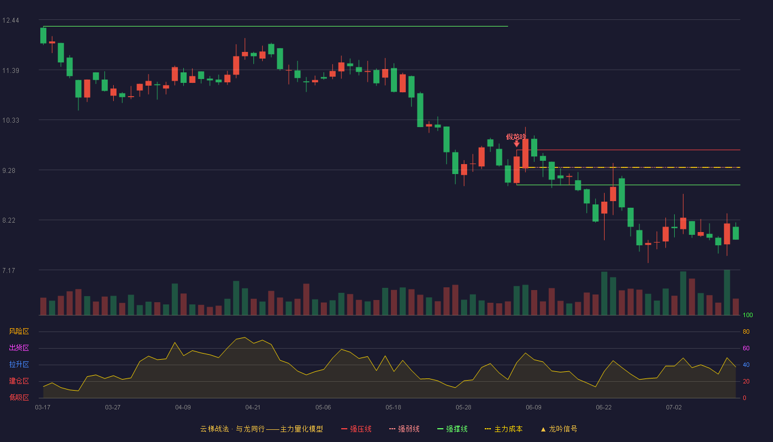The image size is (773, 442).
Task: Click the 8.22 price axis label
Action: point(9,220)
